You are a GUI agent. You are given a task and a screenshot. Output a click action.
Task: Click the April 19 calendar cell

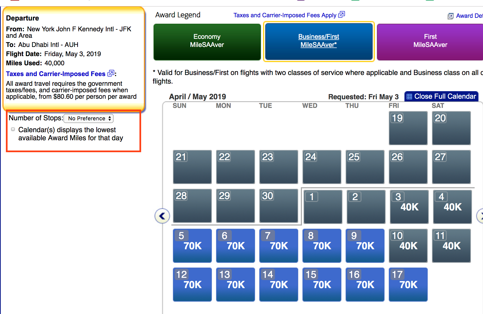click(408, 128)
